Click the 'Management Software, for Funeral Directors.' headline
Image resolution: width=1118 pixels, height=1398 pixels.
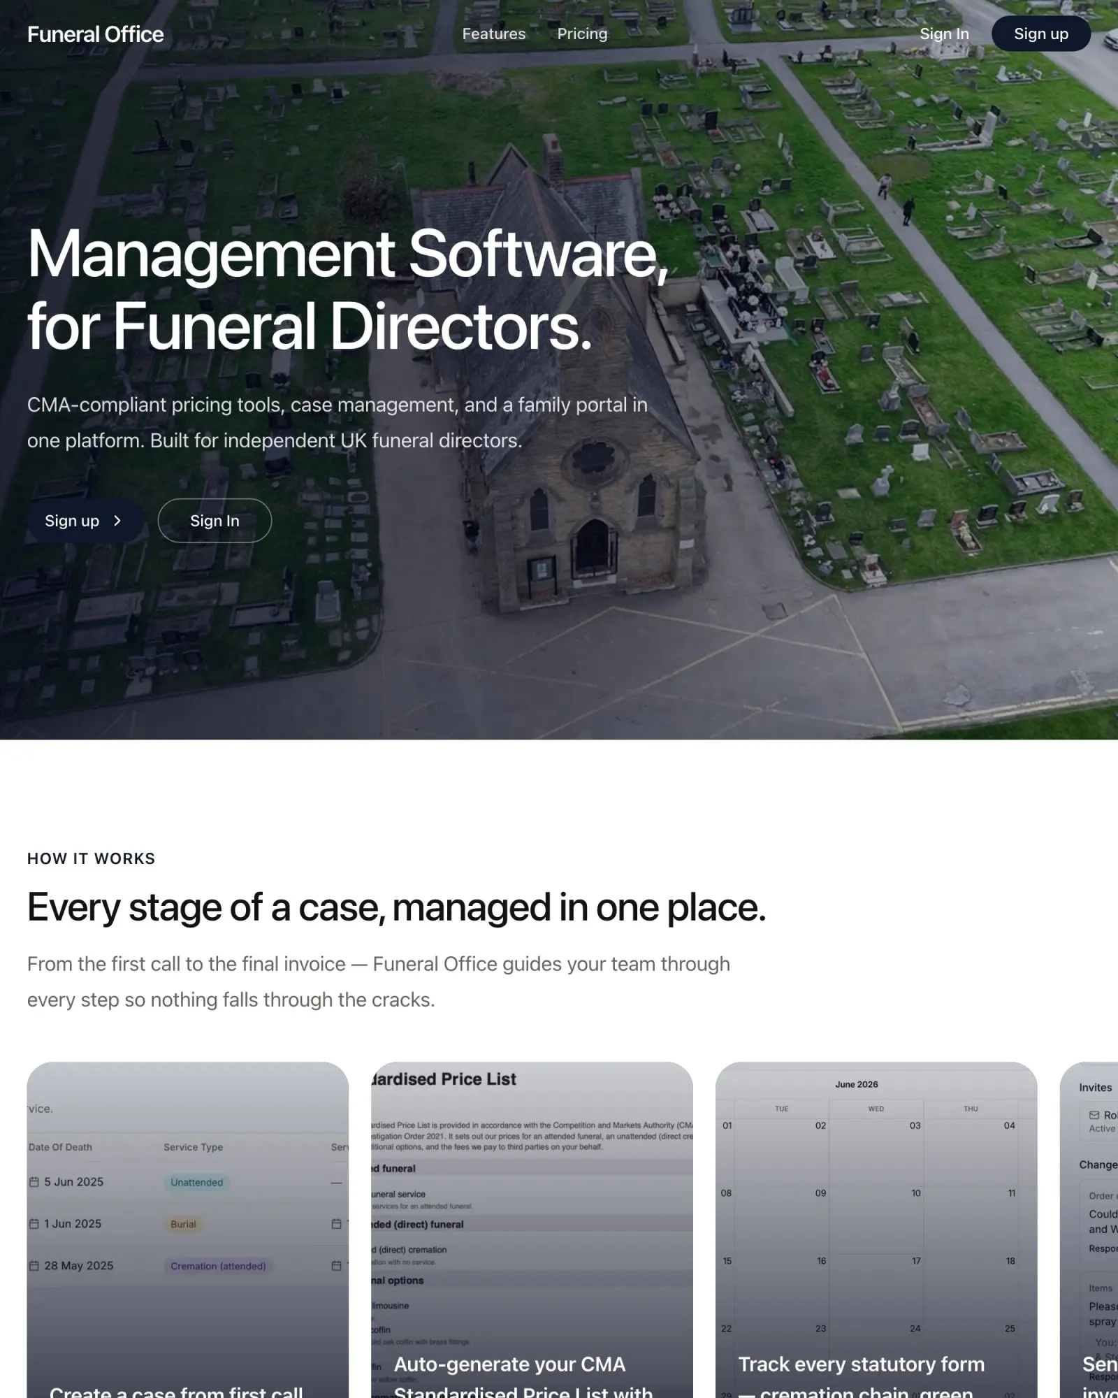348,289
